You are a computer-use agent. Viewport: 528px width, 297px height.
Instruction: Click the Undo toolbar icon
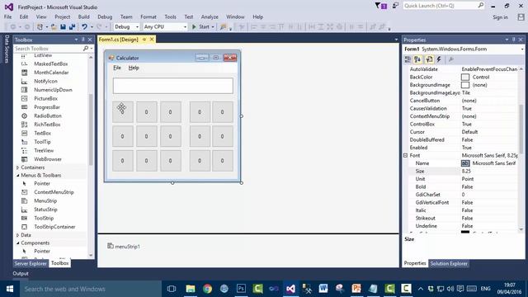(x=84, y=27)
